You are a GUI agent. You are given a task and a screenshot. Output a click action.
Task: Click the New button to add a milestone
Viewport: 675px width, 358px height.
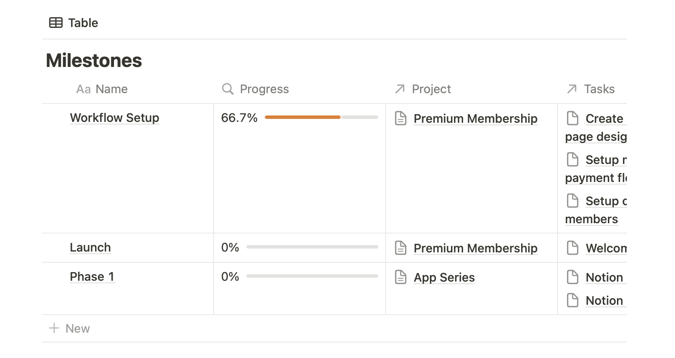coord(69,328)
